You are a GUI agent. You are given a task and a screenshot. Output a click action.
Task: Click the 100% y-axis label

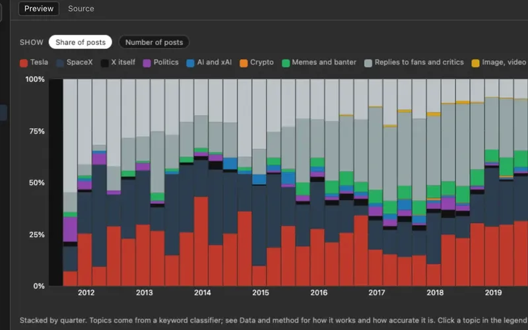pyautogui.click(x=35, y=79)
